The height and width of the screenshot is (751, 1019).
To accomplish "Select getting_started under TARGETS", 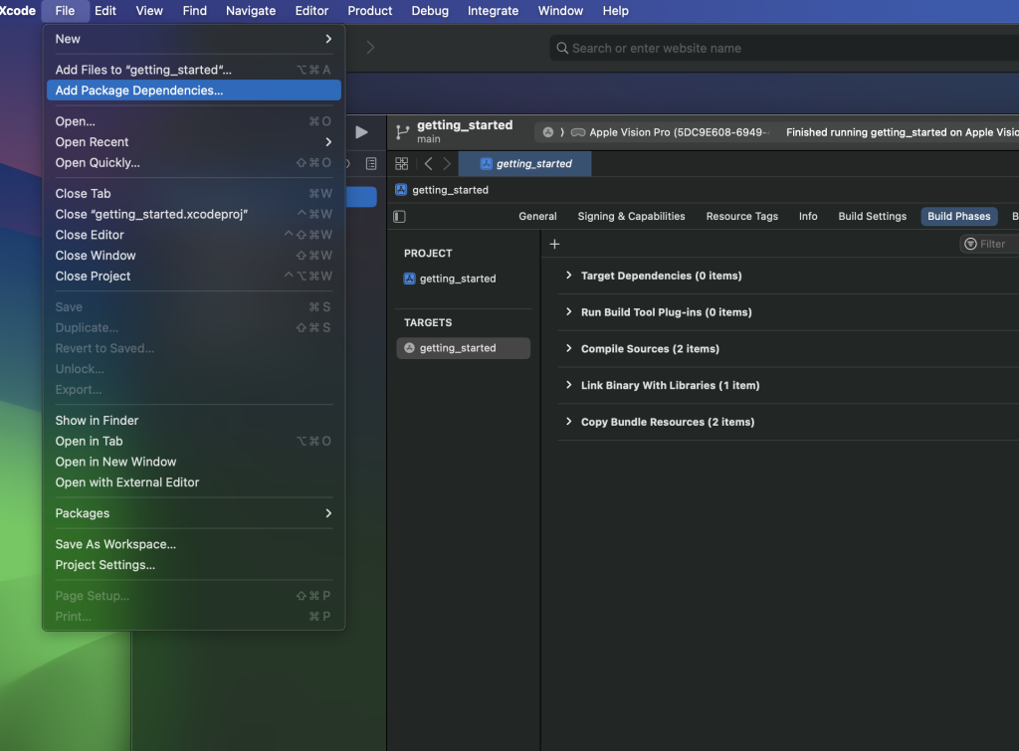I will 464,348.
